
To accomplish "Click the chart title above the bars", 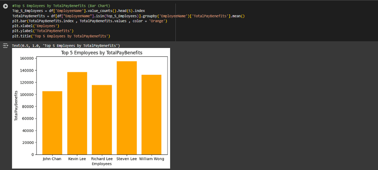I will pos(102,53).
